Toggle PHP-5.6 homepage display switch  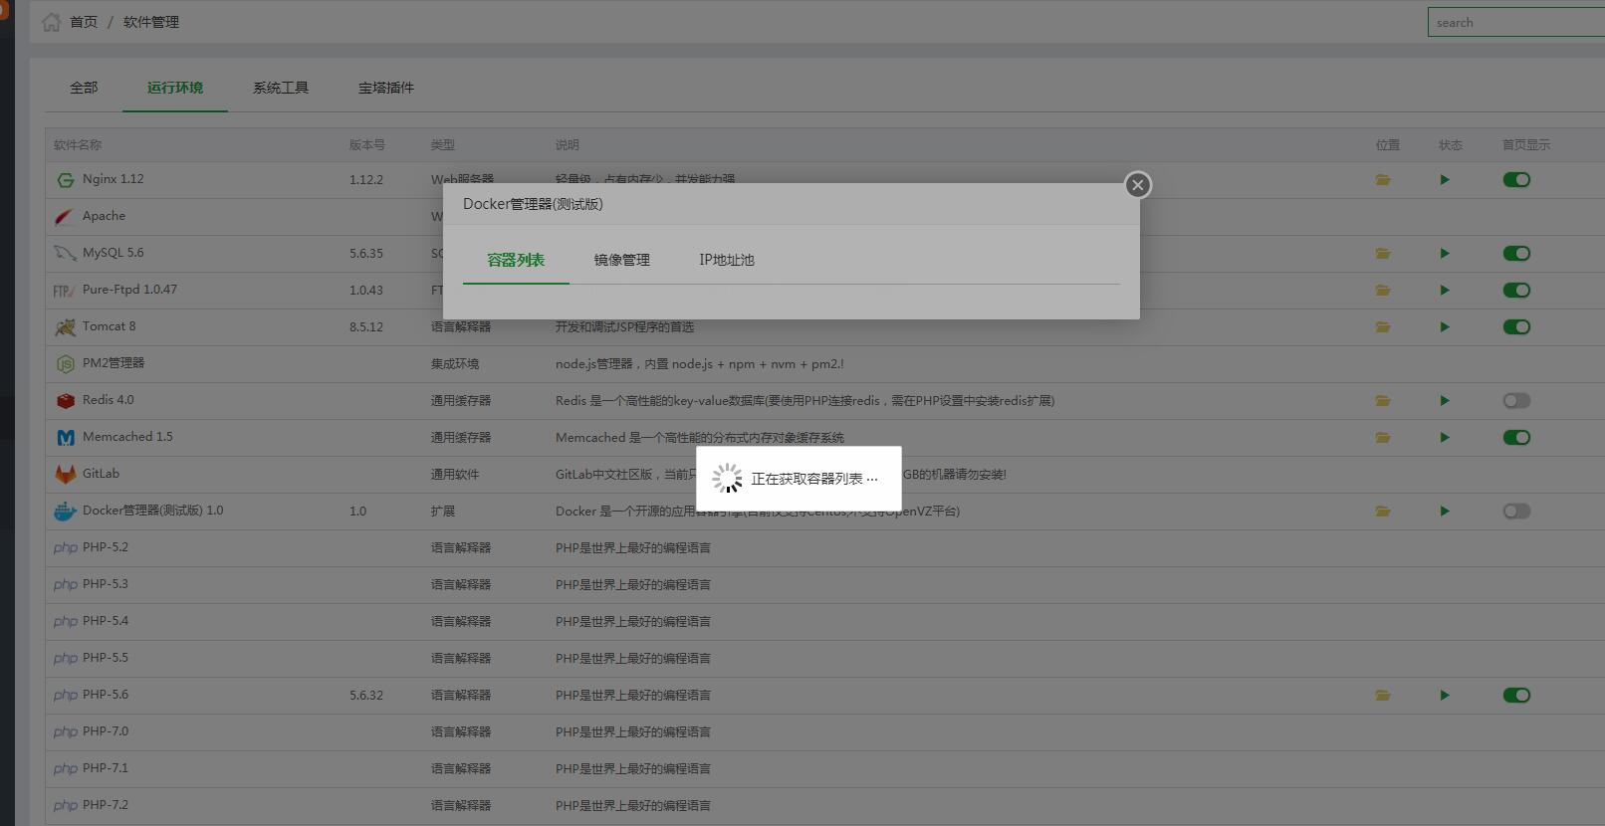[1516, 696]
